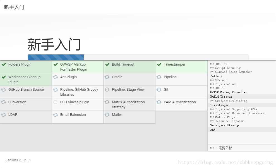
Task: Click the checkmark icon beside Timestamper
Action: (x=159, y=64)
